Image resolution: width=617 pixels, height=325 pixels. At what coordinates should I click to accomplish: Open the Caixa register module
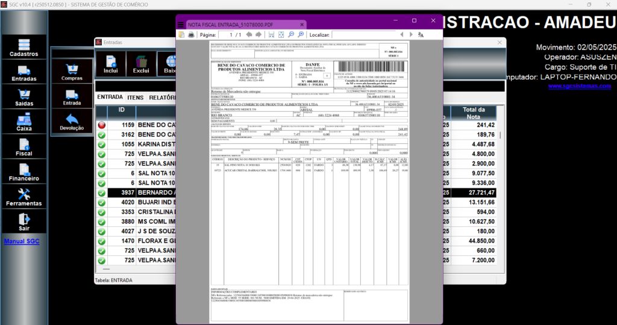24,122
